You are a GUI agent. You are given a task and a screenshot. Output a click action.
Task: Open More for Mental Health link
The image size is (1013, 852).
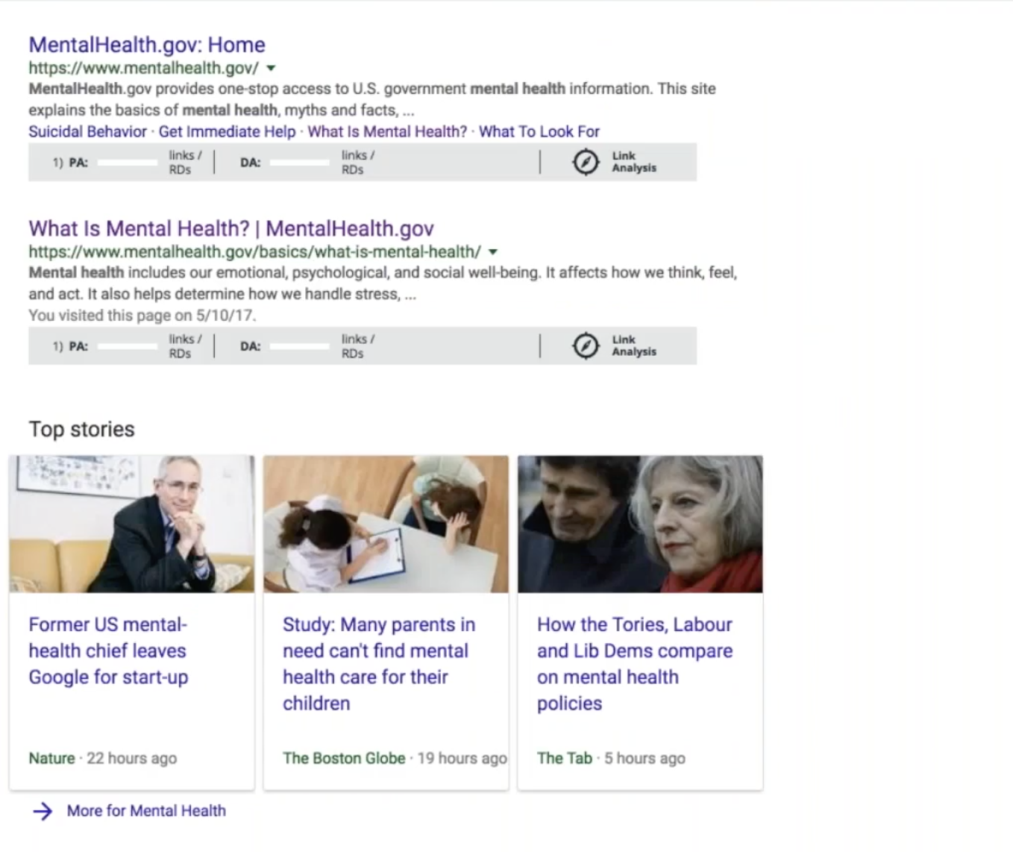click(x=146, y=811)
